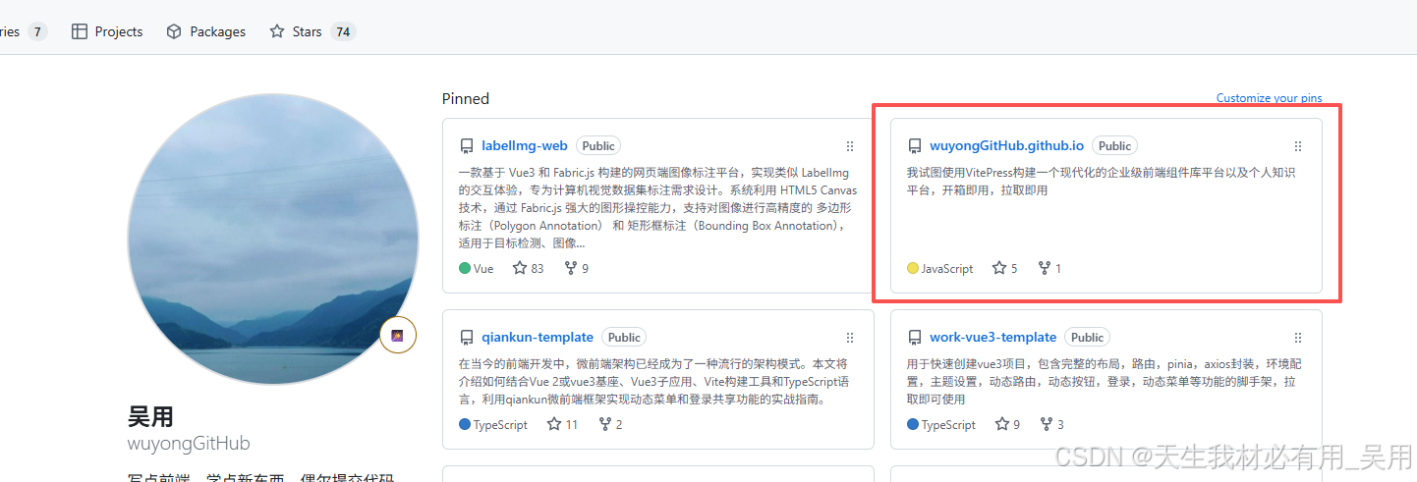Click the Stars count badge 74

point(343,31)
